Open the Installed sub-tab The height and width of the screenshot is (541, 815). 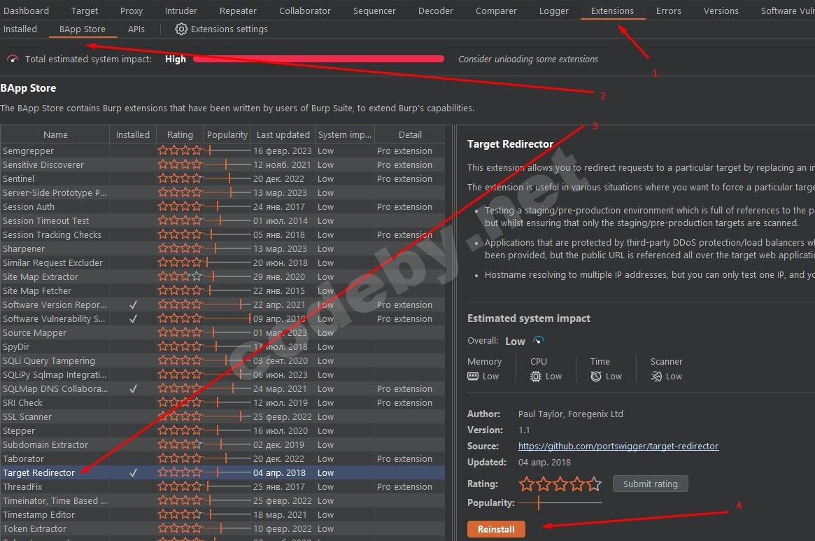point(20,29)
